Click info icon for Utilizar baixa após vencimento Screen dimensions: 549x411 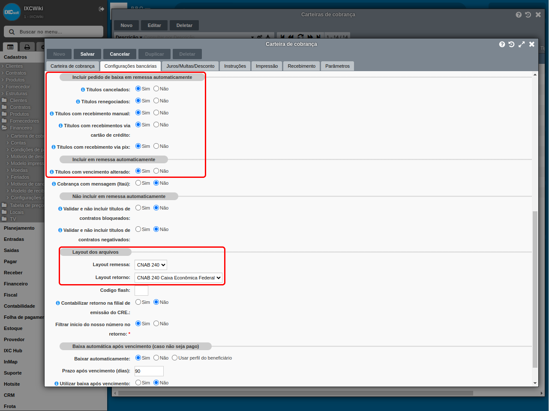[x=57, y=384]
